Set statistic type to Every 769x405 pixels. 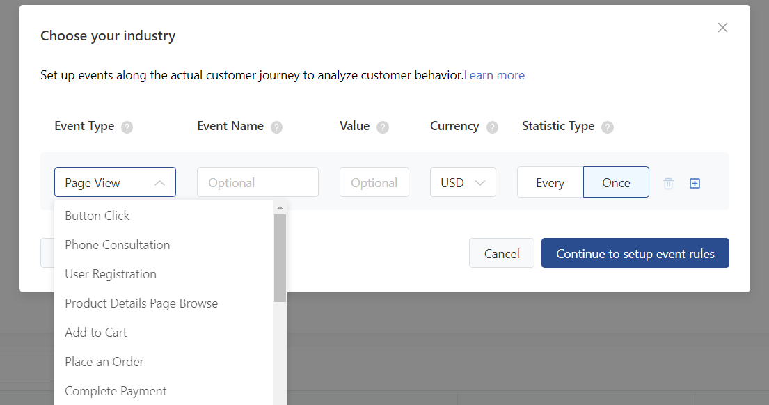(x=550, y=183)
